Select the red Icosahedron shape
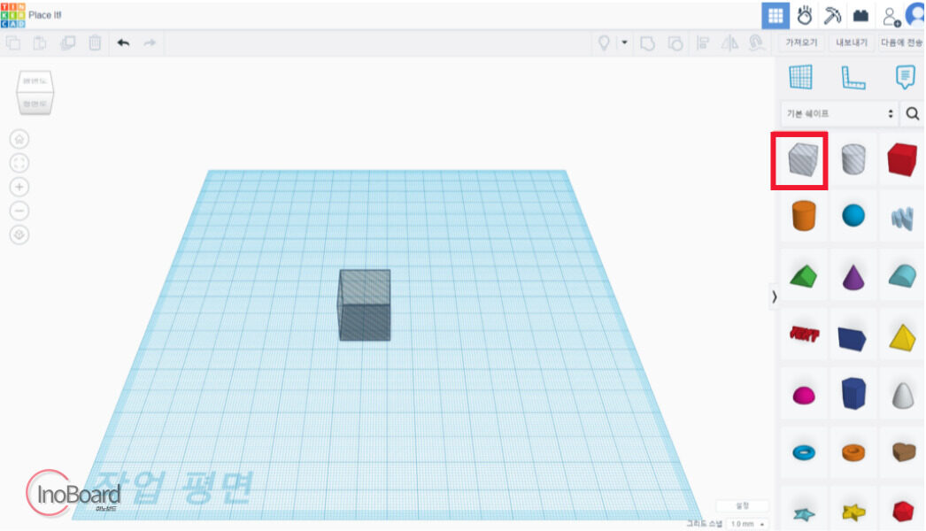This screenshot has width=926, height=531. click(x=903, y=512)
